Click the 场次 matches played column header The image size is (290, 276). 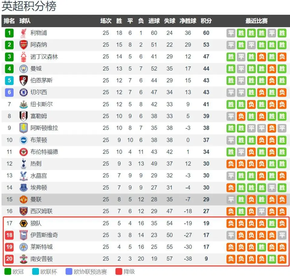pos(106,21)
